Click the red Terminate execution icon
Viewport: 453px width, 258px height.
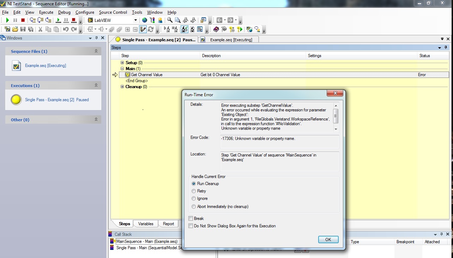23,20
